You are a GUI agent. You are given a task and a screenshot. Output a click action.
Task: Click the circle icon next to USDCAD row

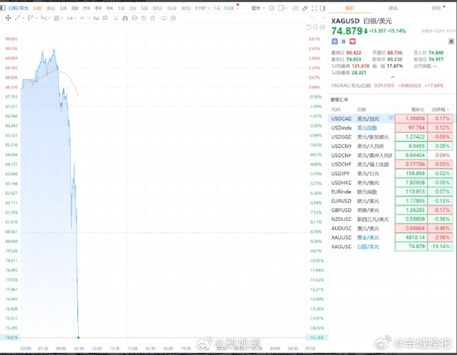point(391,118)
